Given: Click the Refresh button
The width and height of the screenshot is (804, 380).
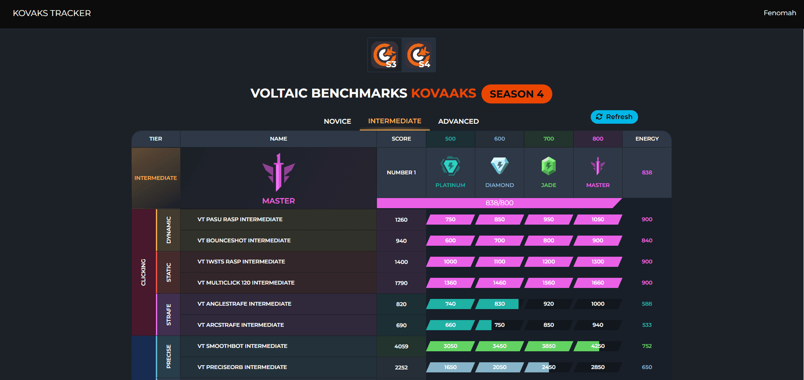Looking at the screenshot, I should point(614,117).
